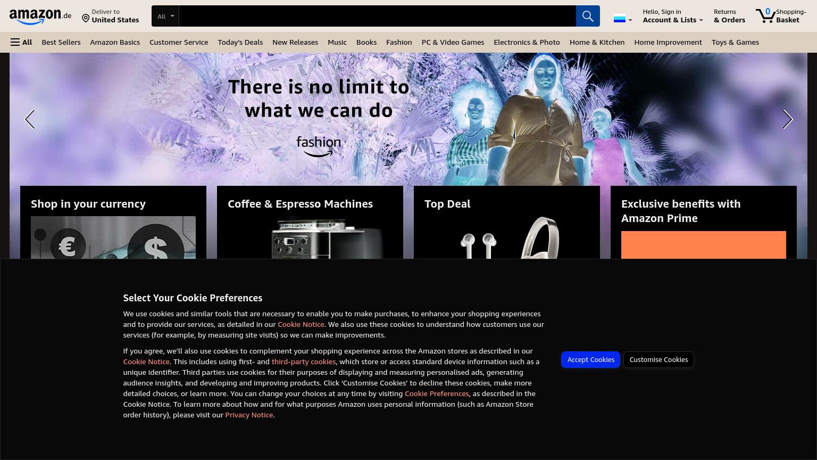817x460 pixels.
Task: Open Electronics & Photo category
Action: click(x=527, y=42)
